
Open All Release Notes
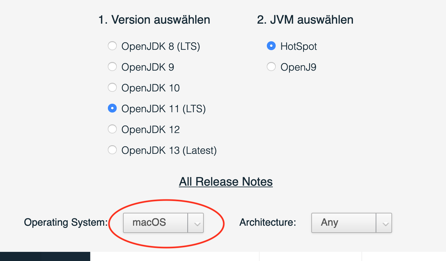[226, 182]
